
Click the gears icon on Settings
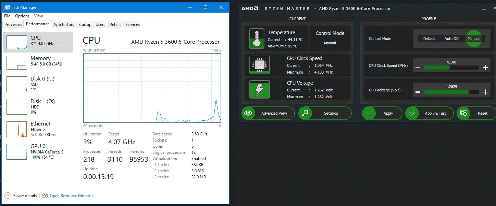(305, 113)
